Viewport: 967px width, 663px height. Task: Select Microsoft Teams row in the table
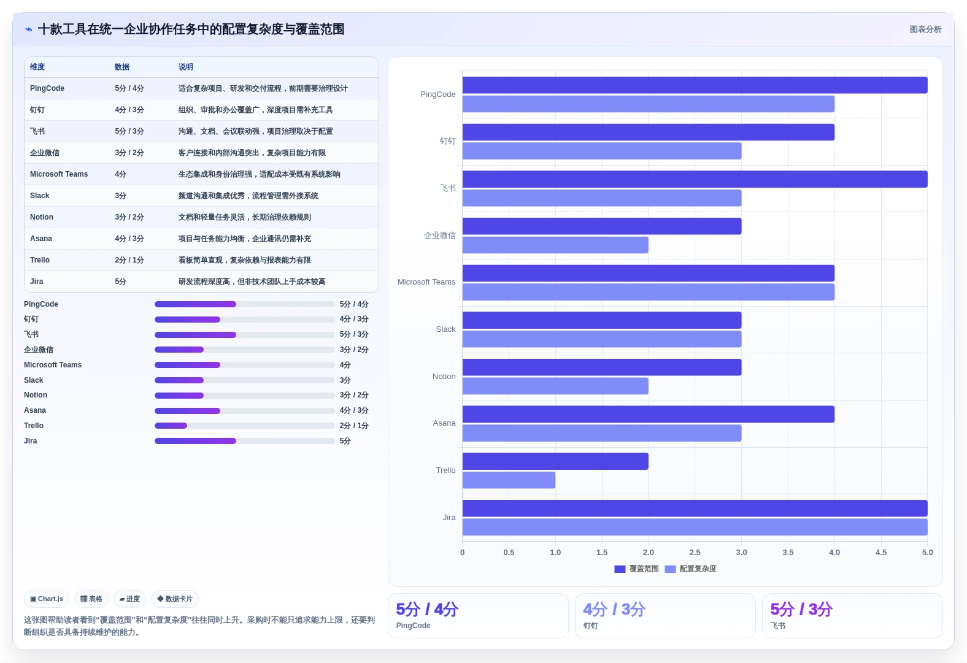pyautogui.click(x=201, y=174)
